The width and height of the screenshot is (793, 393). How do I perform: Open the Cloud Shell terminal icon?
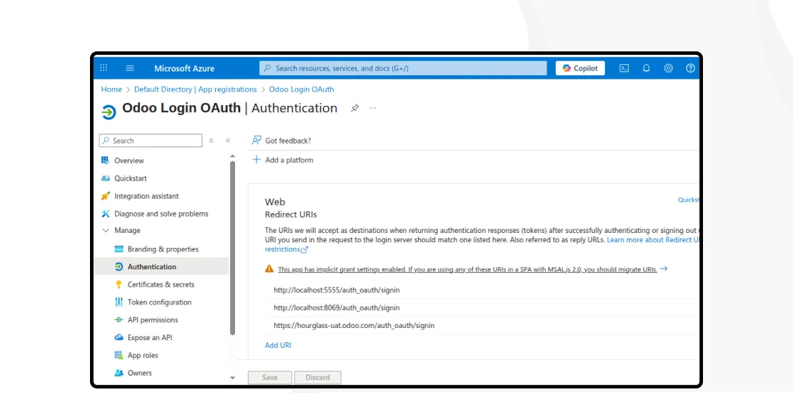pyautogui.click(x=624, y=69)
